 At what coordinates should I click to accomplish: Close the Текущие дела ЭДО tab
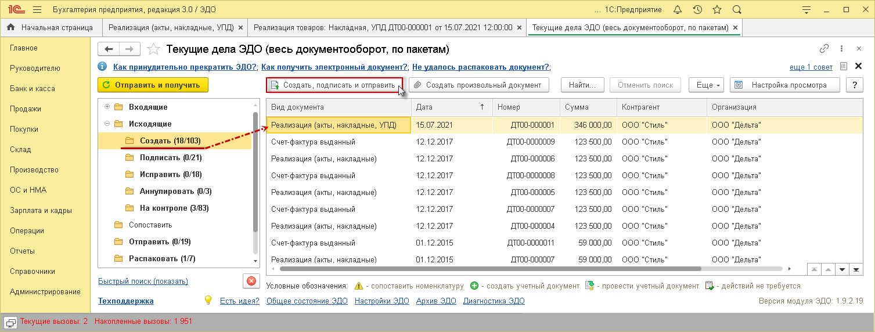(736, 27)
